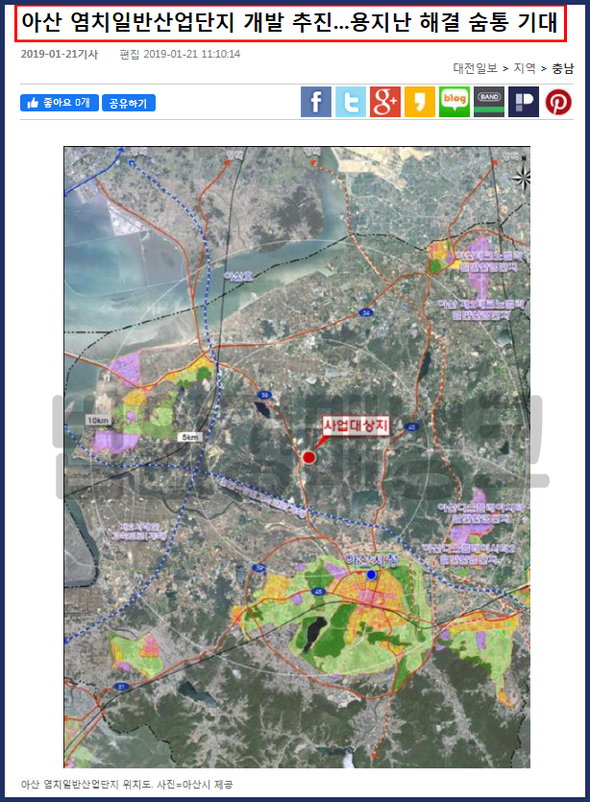The image size is (590, 802).
Task: Go to 지역 breadcrumb section
Action: pyautogui.click(x=525, y=68)
